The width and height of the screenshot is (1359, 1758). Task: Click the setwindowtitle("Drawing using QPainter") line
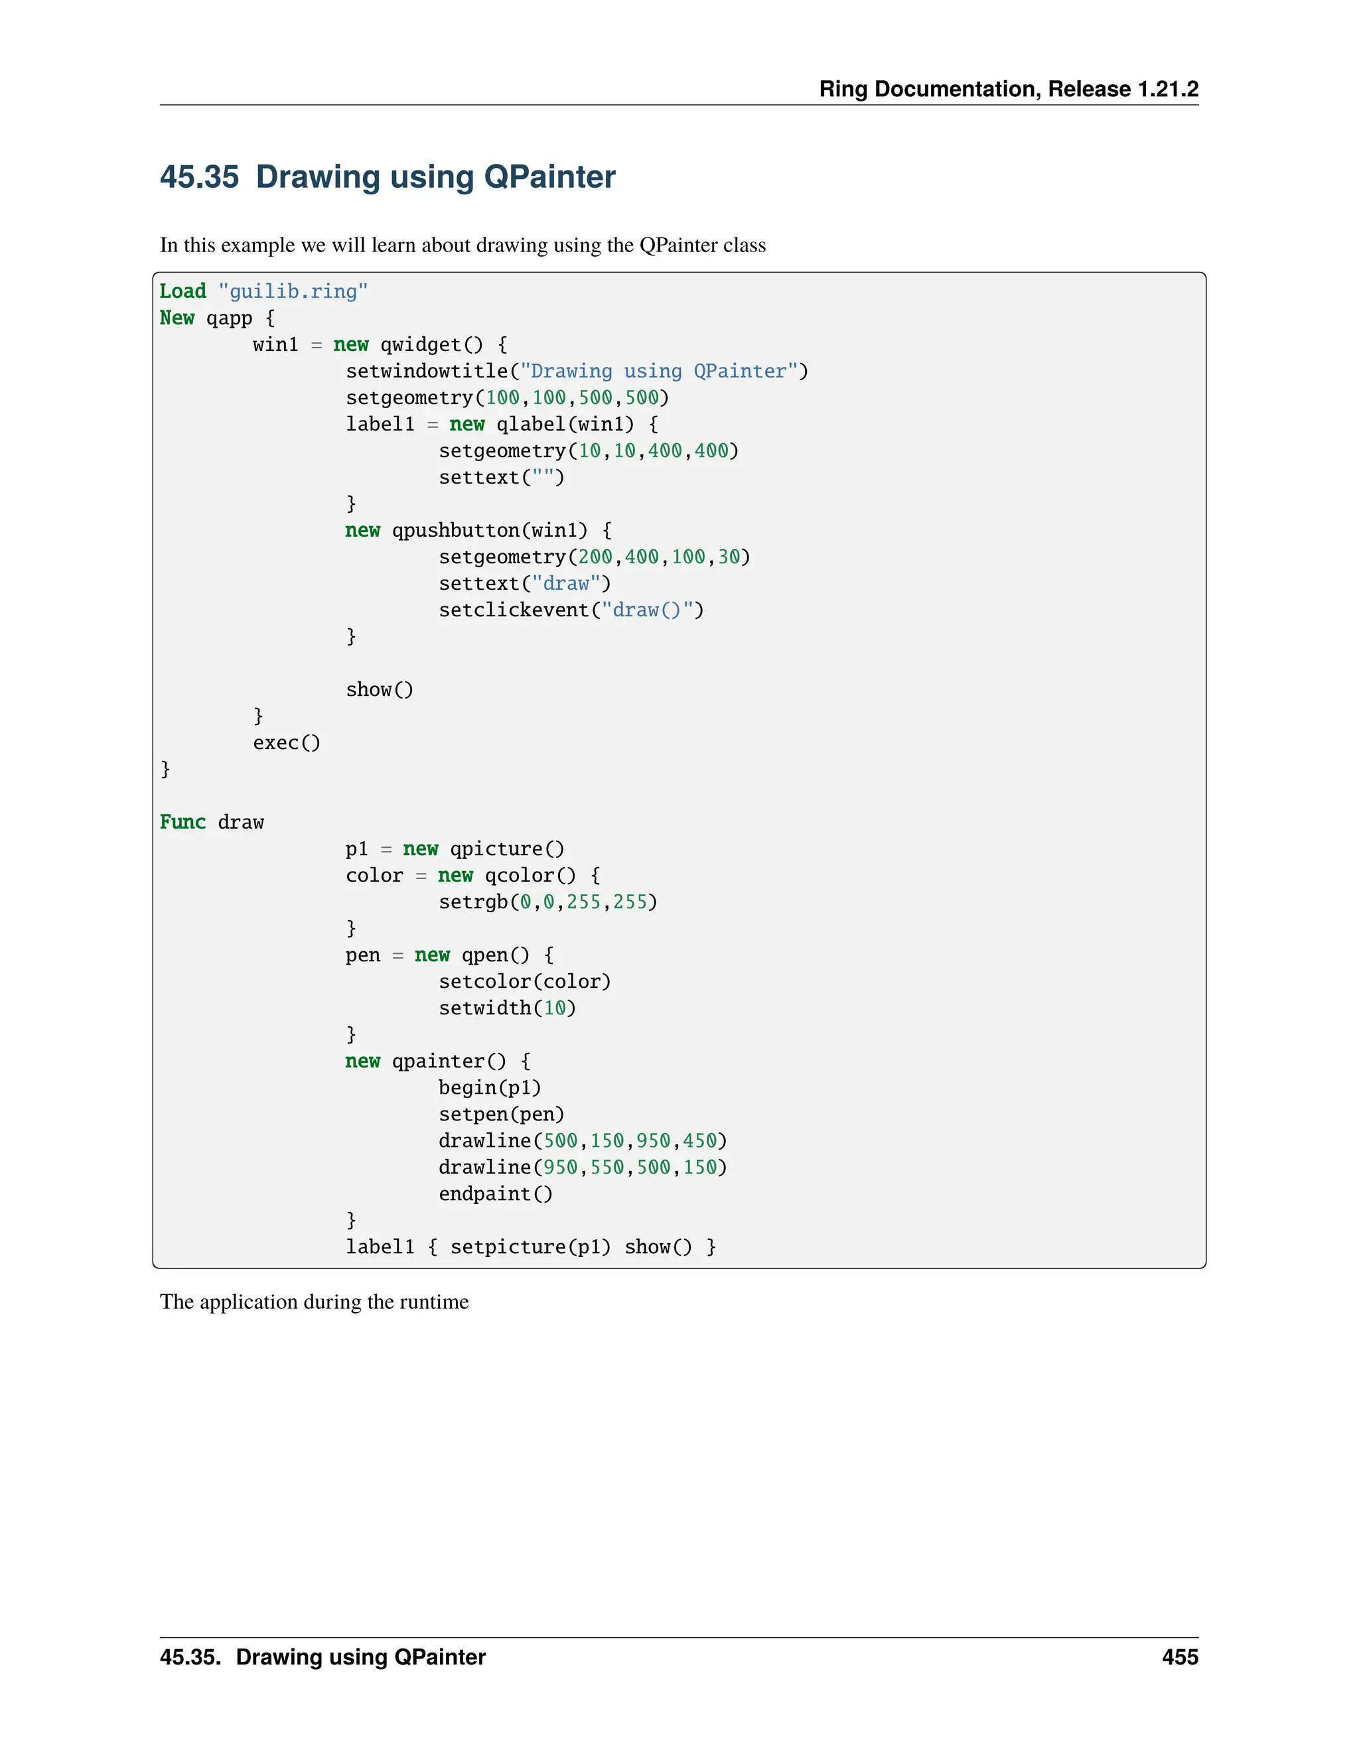[577, 371]
